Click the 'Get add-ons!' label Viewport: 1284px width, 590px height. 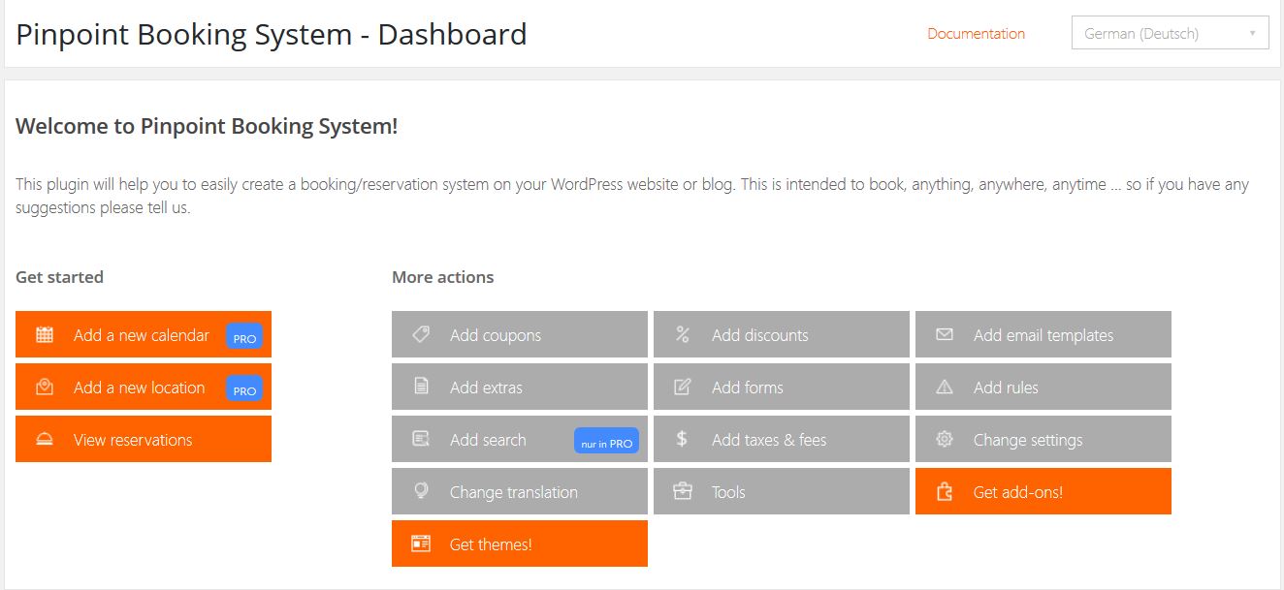click(1018, 492)
